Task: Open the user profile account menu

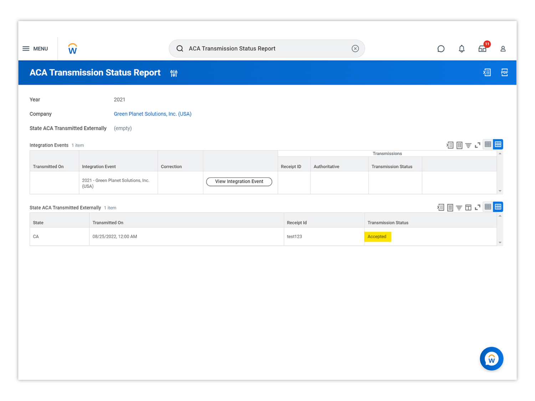Action: point(503,49)
